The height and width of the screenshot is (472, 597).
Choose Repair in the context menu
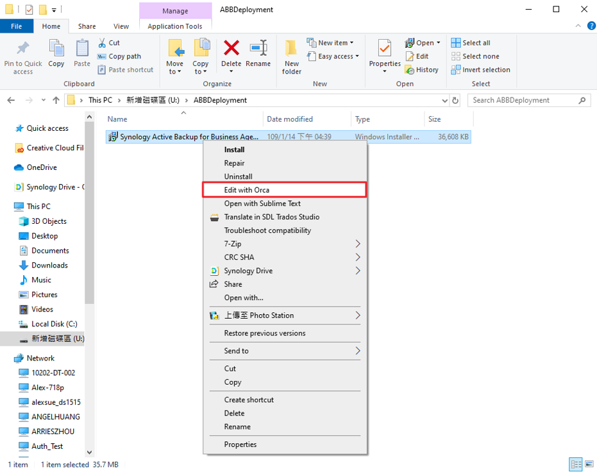point(285,163)
